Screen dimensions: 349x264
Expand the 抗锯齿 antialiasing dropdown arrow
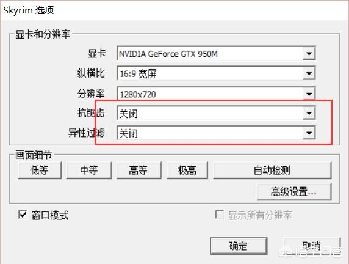pos(309,113)
